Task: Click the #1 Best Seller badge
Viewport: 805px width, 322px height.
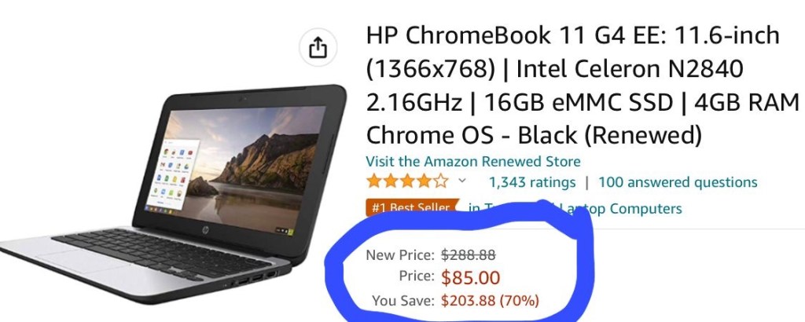Action: coord(412,208)
